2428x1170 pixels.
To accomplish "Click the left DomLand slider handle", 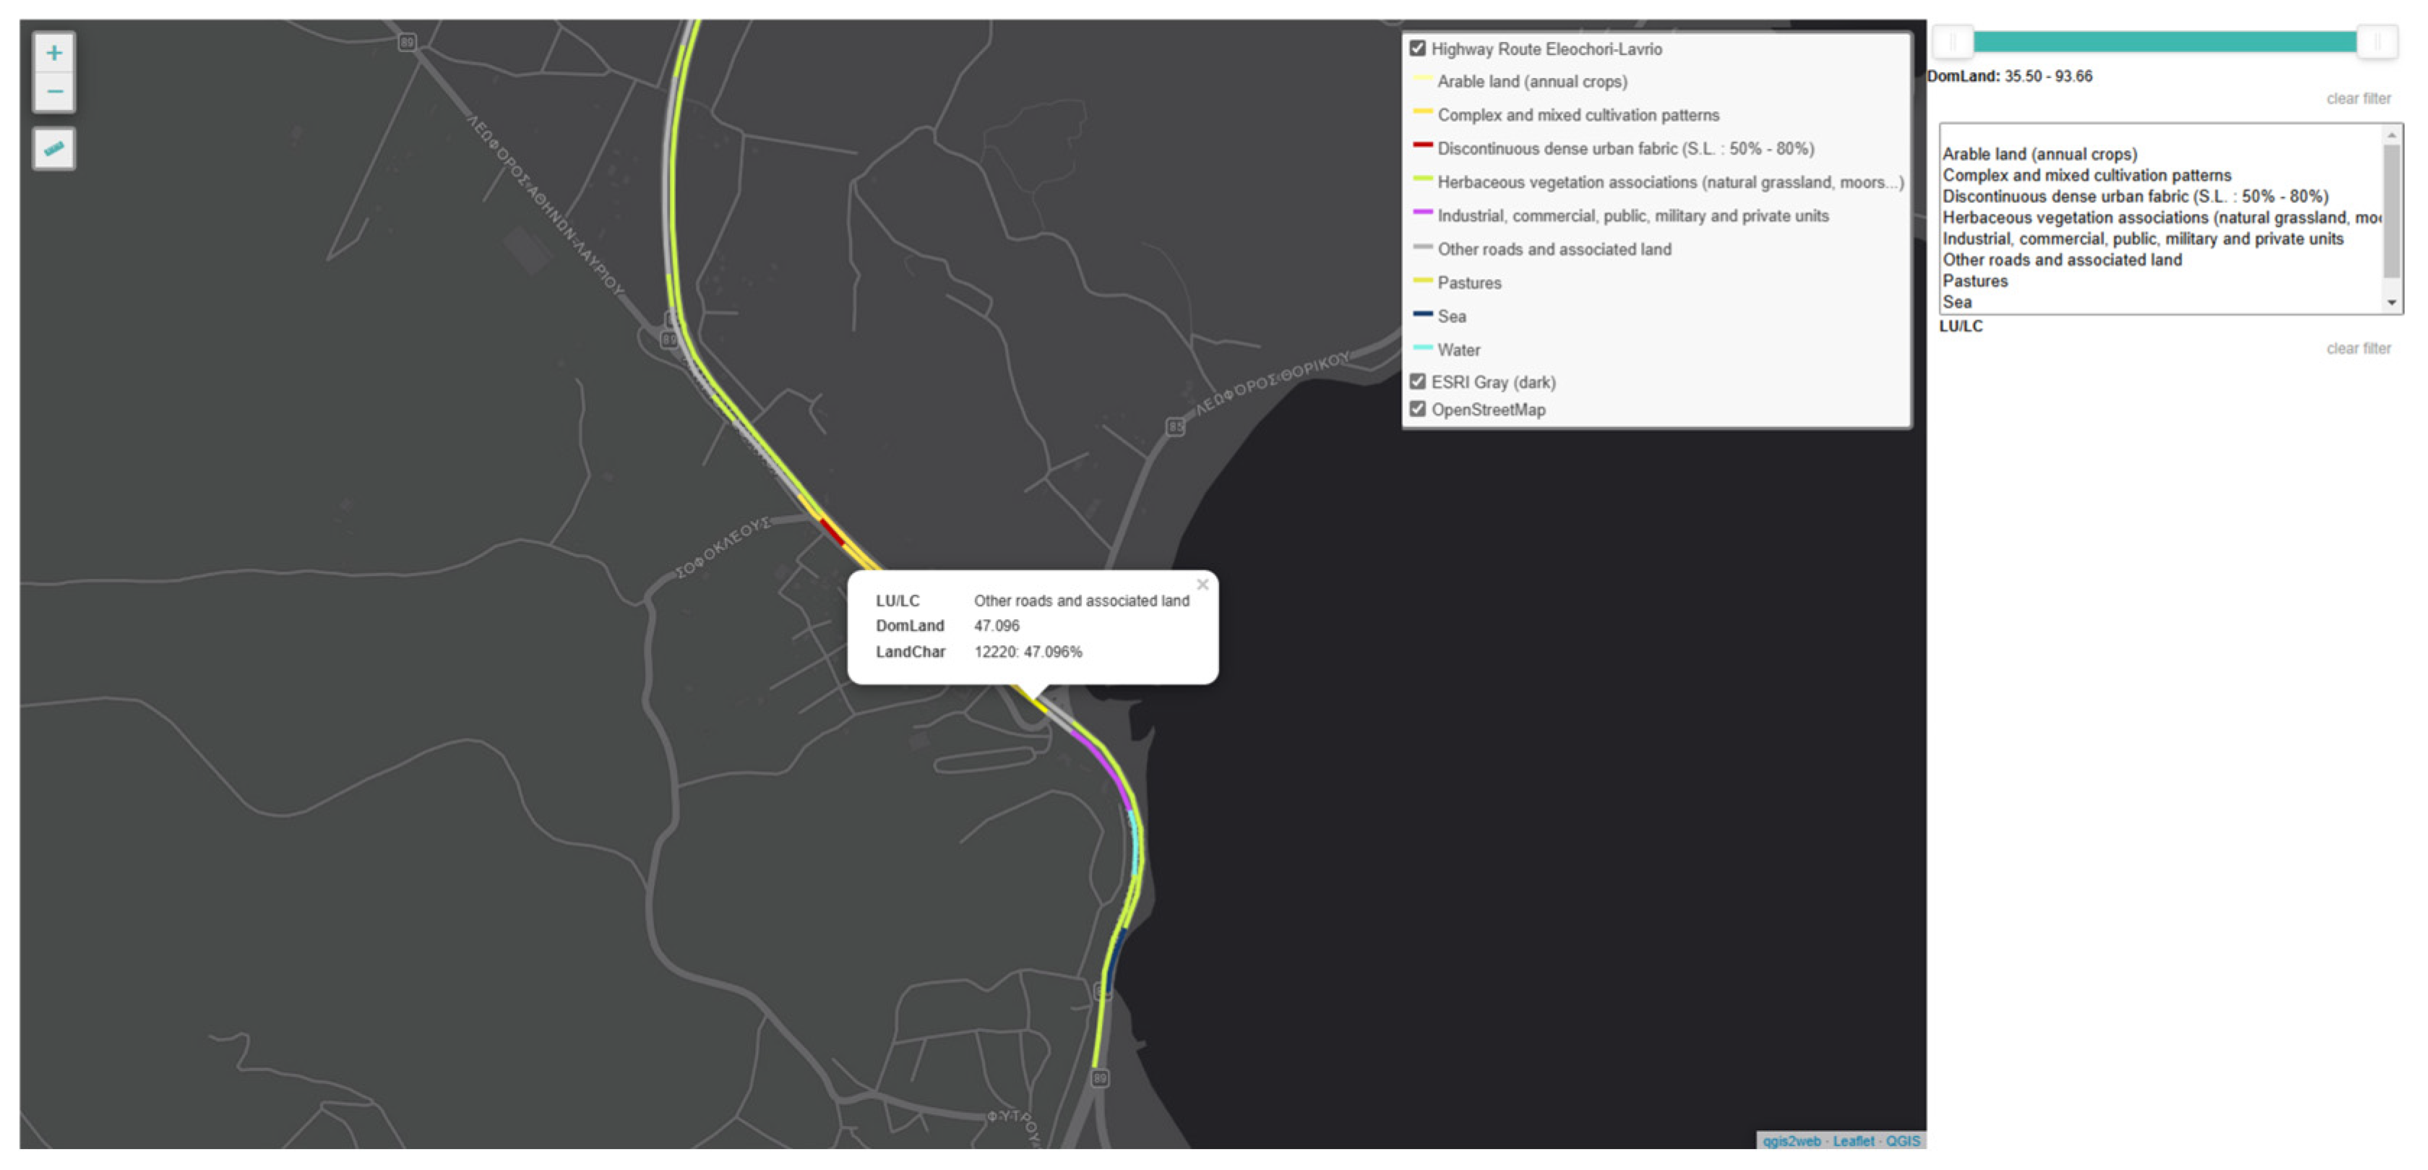I will [1953, 41].
